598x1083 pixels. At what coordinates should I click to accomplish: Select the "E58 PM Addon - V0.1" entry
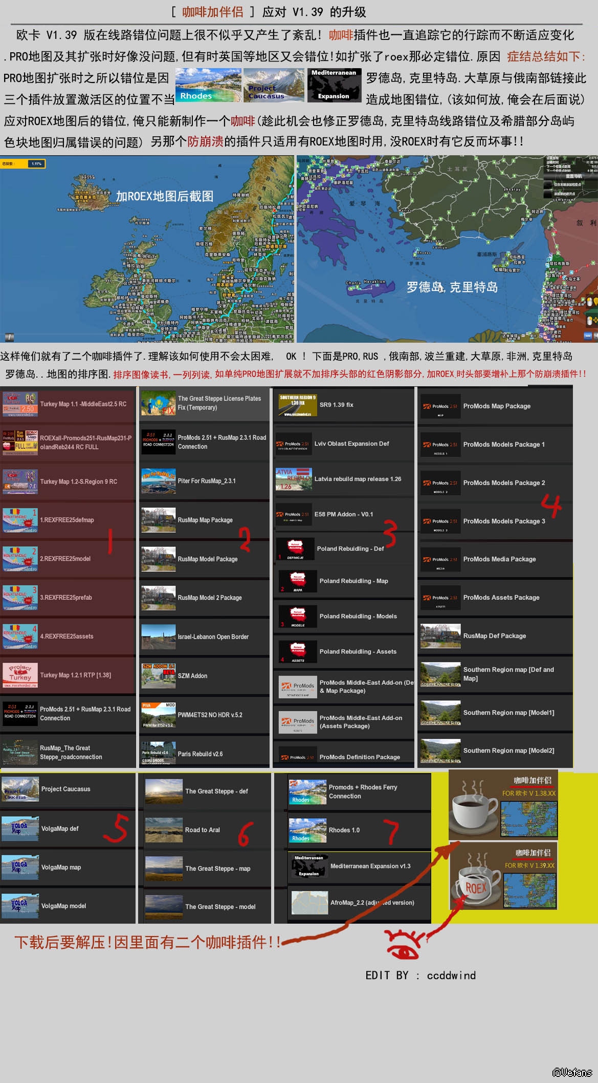click(344, 514)
